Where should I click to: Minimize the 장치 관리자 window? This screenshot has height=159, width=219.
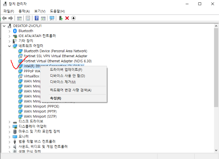pyautogui.click(x=187, y=4)
